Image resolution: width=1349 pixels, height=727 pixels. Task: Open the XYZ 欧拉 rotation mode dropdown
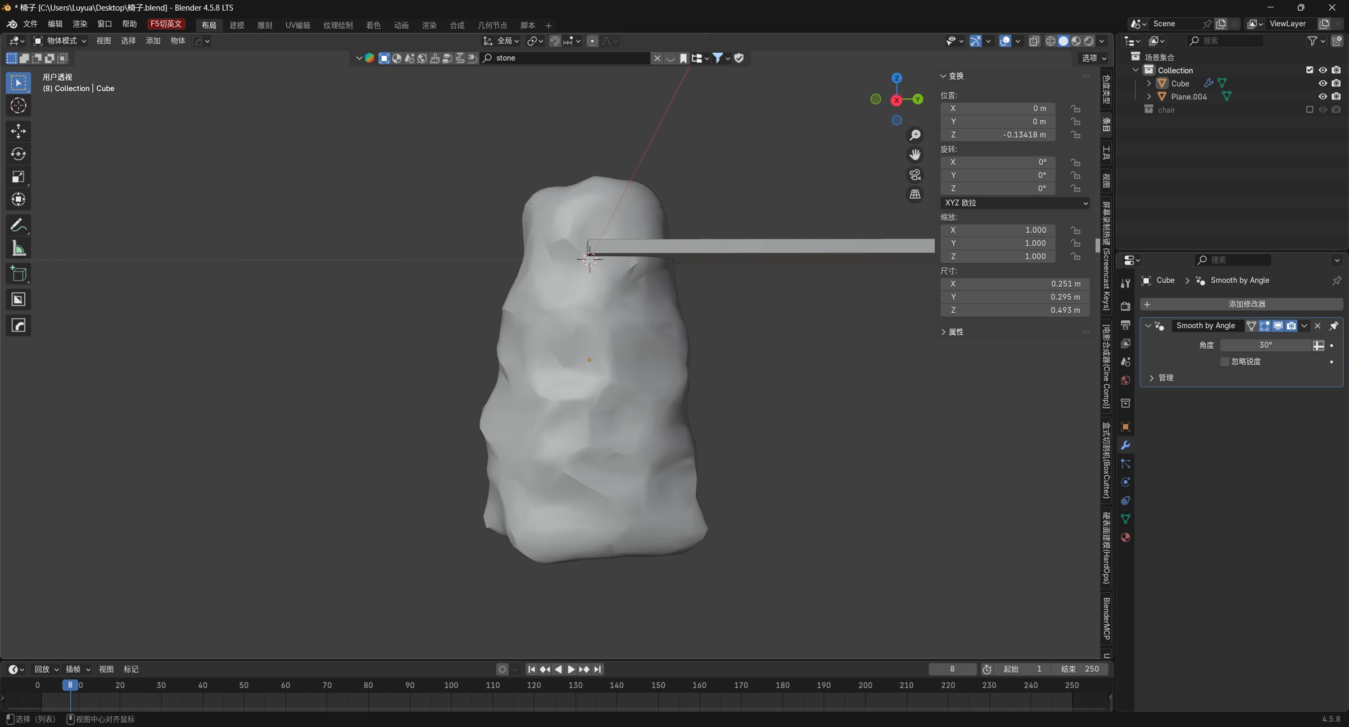[1015, 203]
